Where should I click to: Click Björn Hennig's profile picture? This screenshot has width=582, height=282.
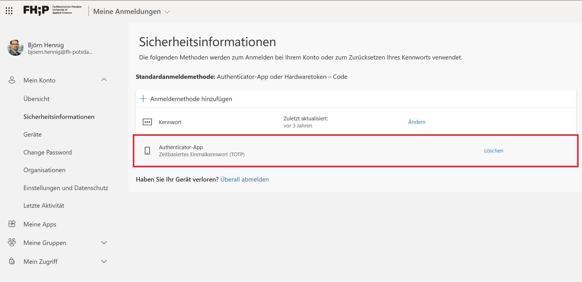(x=15, y=48)
